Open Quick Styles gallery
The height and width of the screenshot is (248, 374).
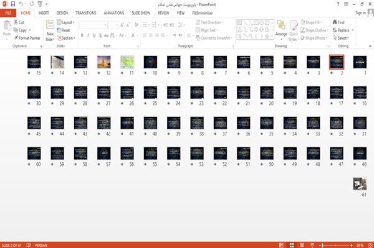[x=294, y=30]
